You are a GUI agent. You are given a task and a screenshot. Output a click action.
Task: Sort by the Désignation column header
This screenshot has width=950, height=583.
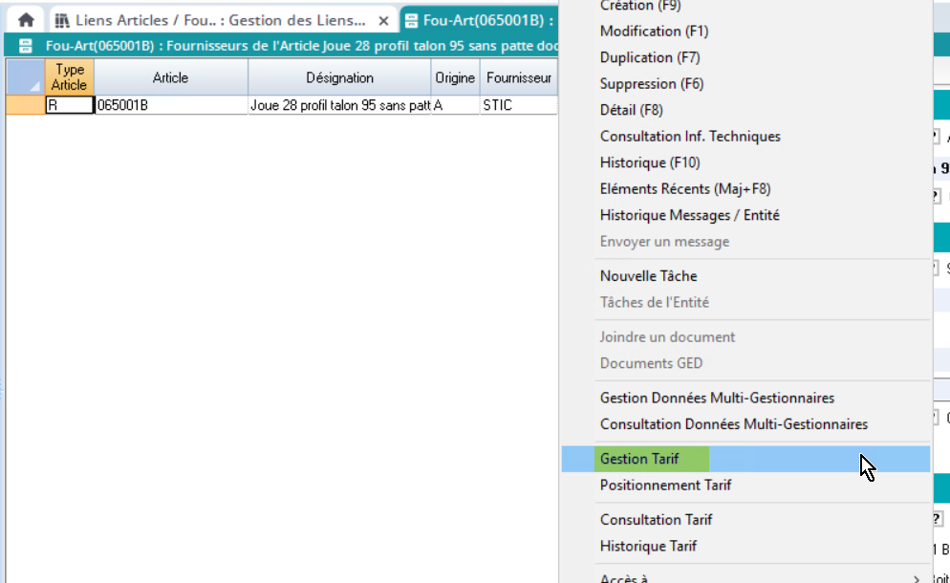[339, 77]
